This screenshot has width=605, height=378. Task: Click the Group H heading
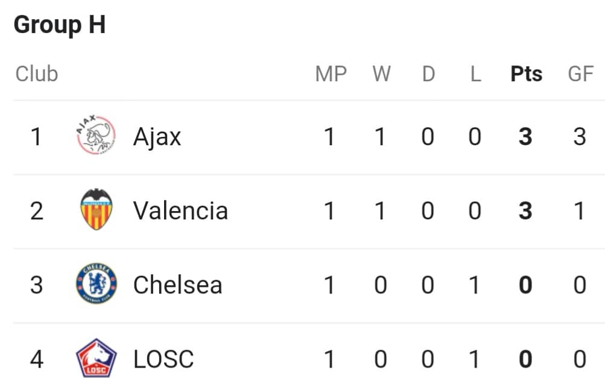tap(60, 25)
